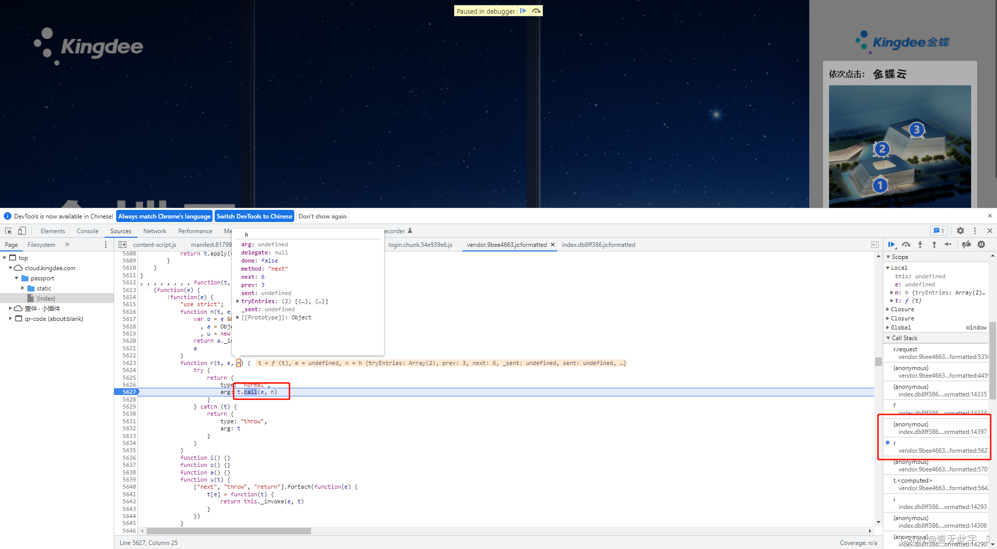Click Switch DevTools to Chinese button

(x=254, y=216)
